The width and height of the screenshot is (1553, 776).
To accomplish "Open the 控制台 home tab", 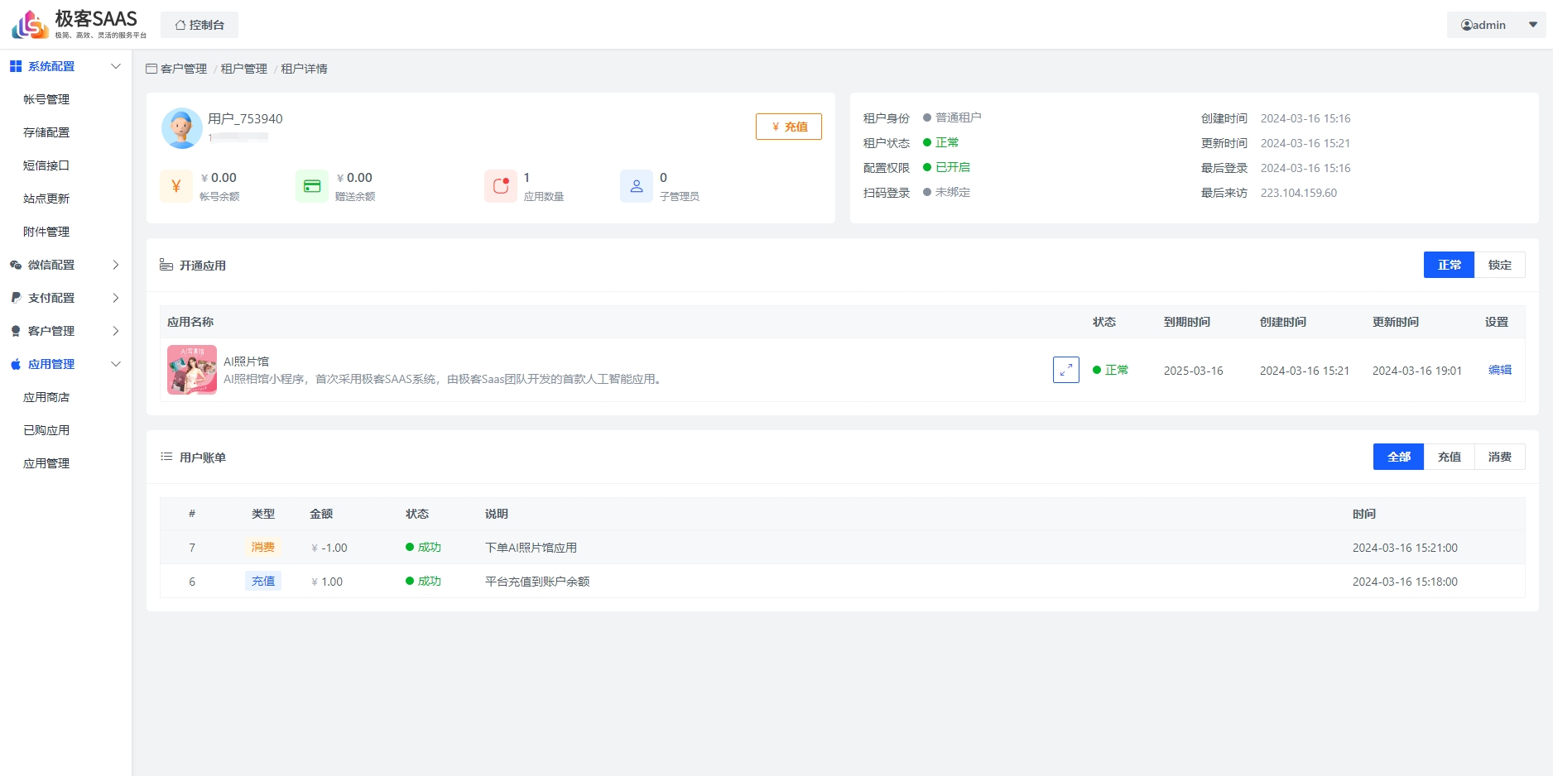I will [200, 25].
